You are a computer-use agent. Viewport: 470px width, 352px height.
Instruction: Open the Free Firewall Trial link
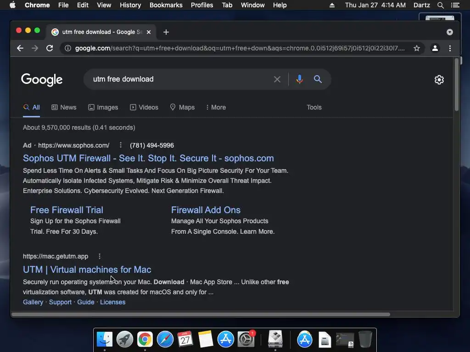67,210
